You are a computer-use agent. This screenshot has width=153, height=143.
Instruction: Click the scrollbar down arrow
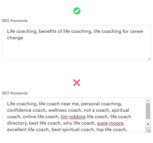pos(148,124)
